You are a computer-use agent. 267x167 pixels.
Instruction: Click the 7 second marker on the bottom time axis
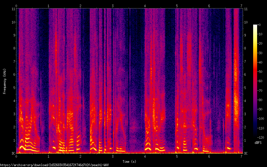click(242, 156)
